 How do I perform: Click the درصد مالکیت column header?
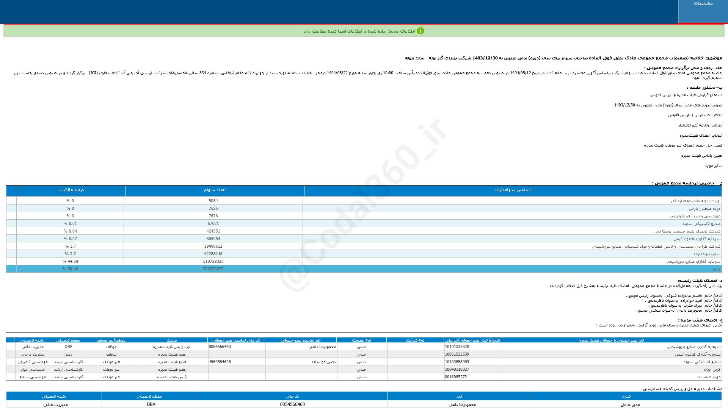pos(71,190)
